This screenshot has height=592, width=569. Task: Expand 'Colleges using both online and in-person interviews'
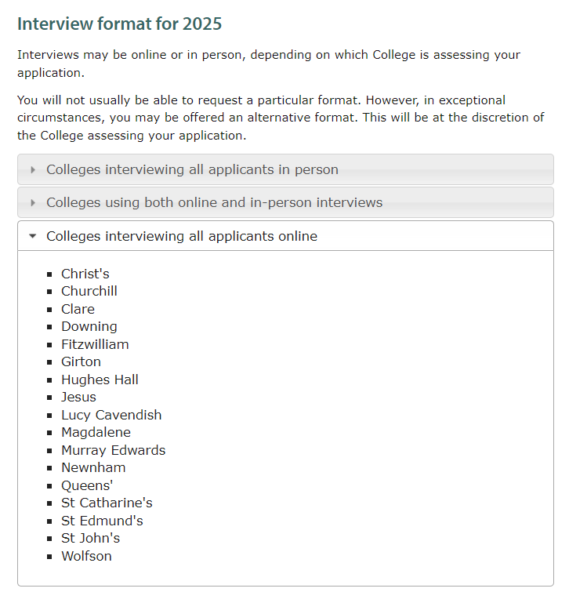click(214, 203)
